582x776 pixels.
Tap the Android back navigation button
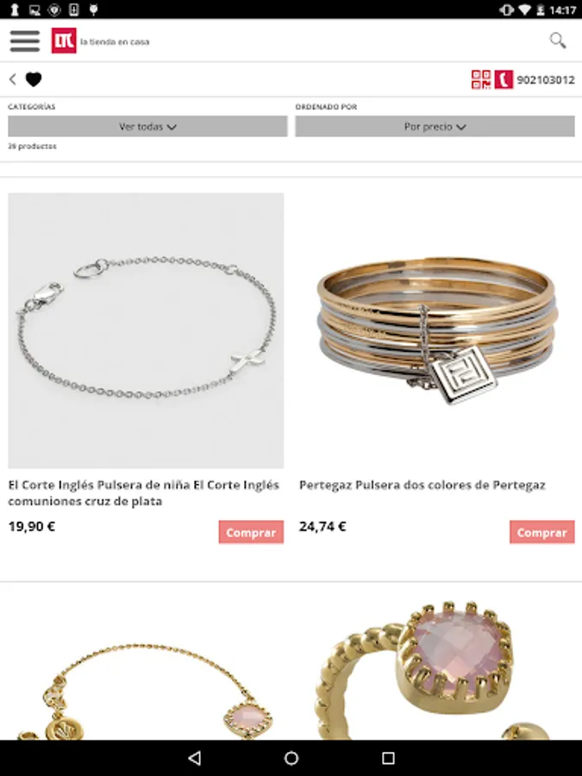click(x=195, y=758)
